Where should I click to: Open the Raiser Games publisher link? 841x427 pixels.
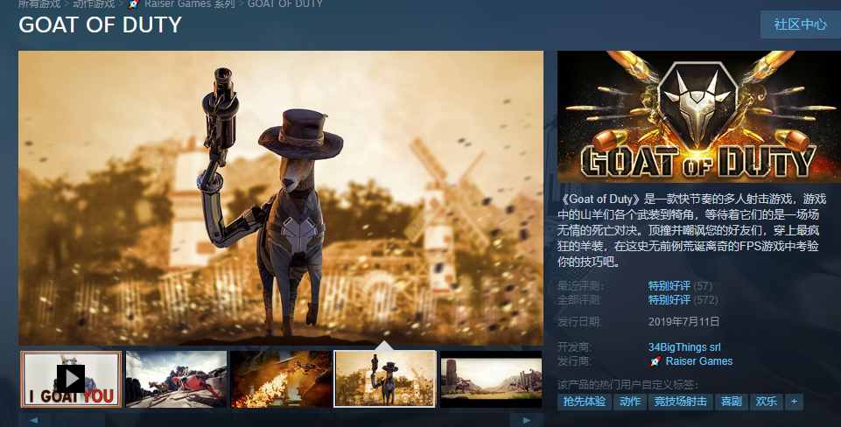point(698,361)
